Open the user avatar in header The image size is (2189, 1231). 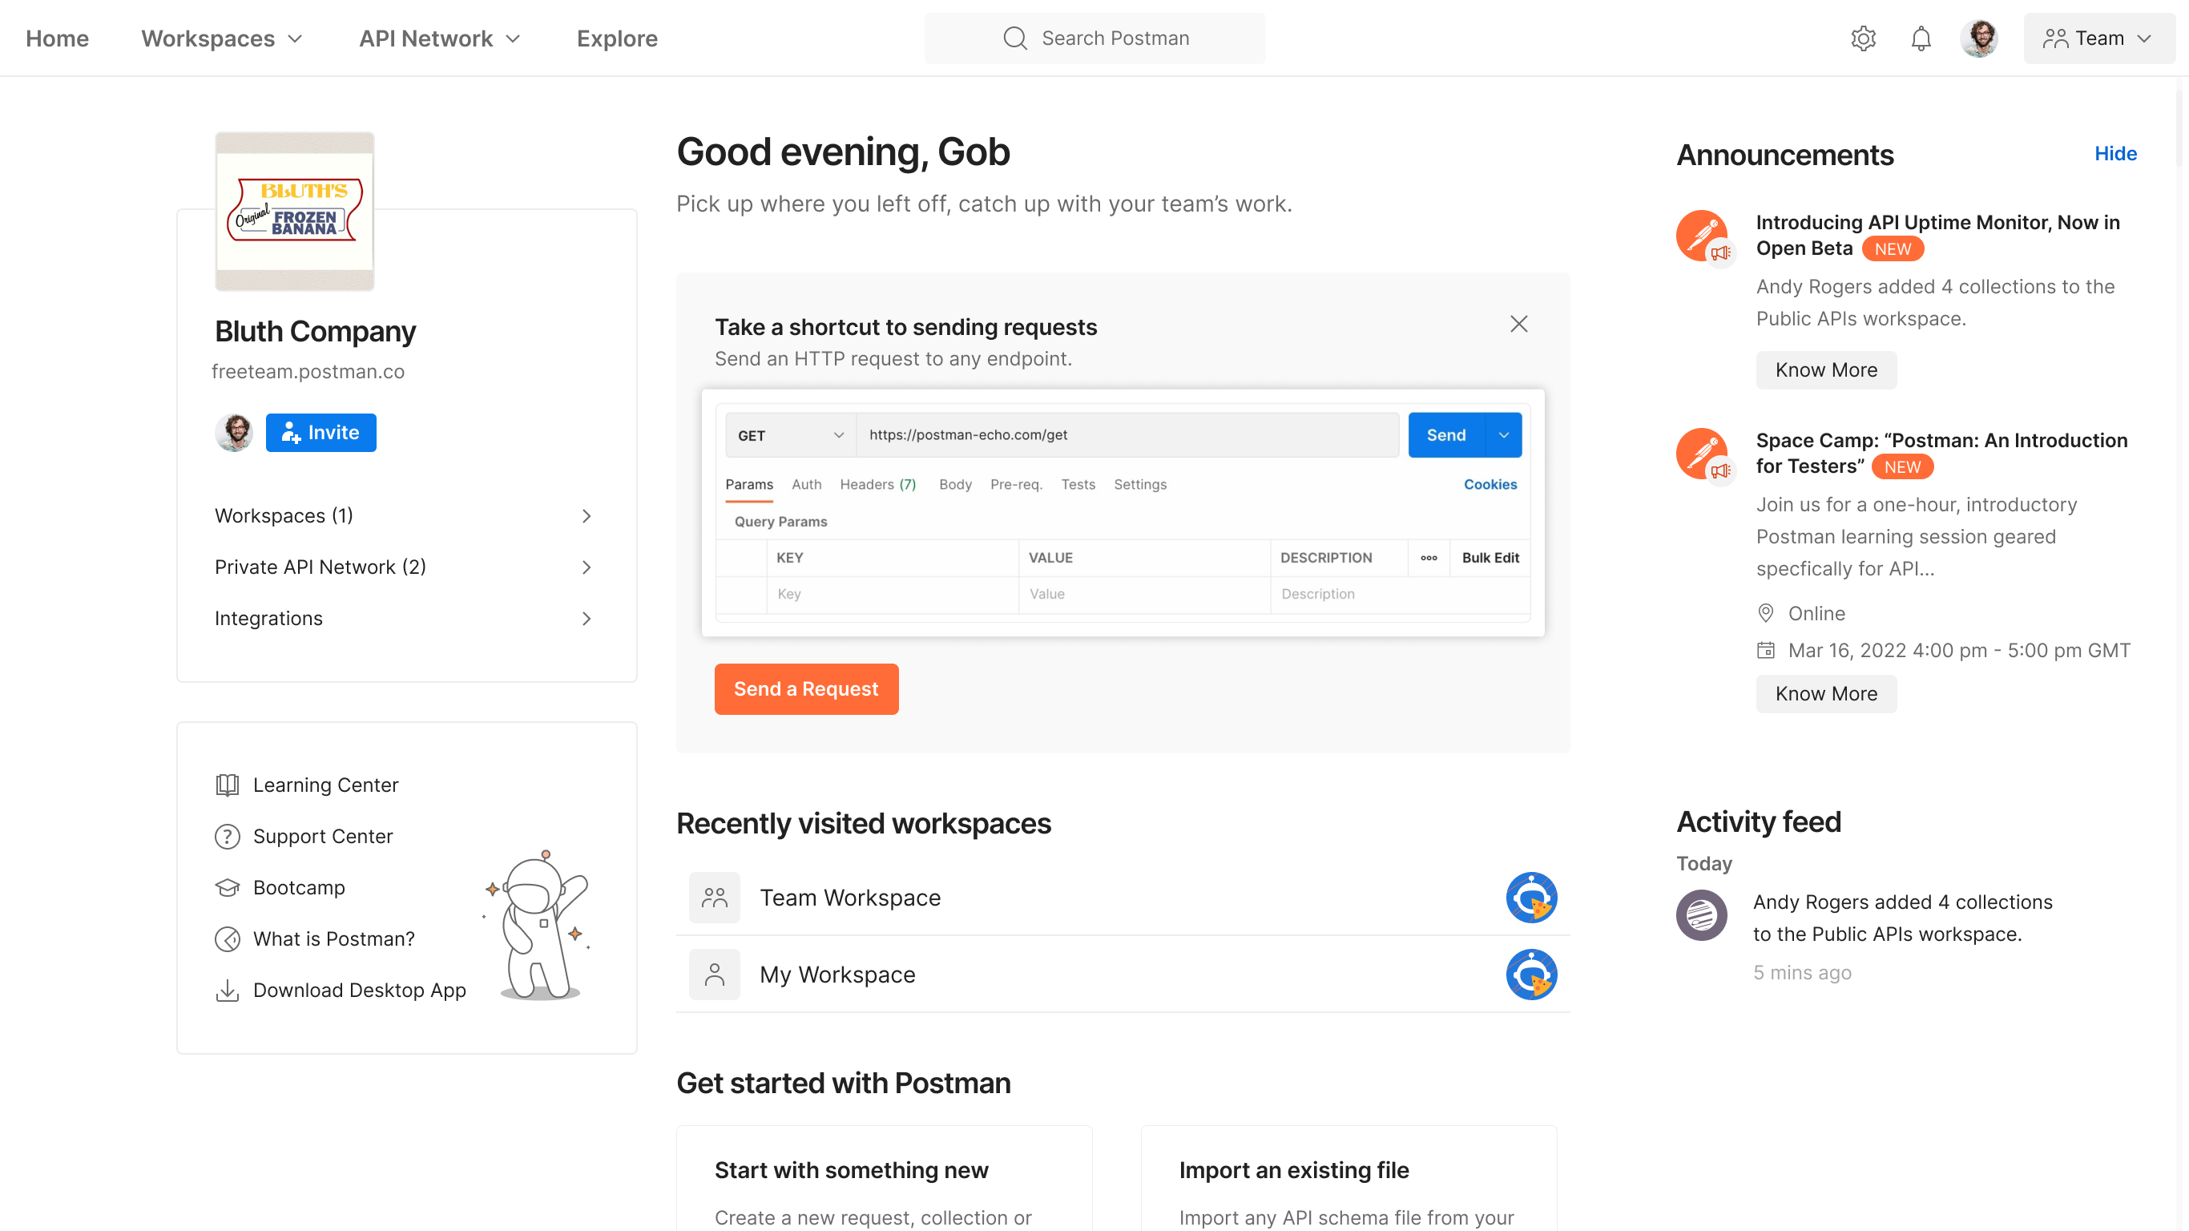pyautogui.click(x=1978, y=38)
